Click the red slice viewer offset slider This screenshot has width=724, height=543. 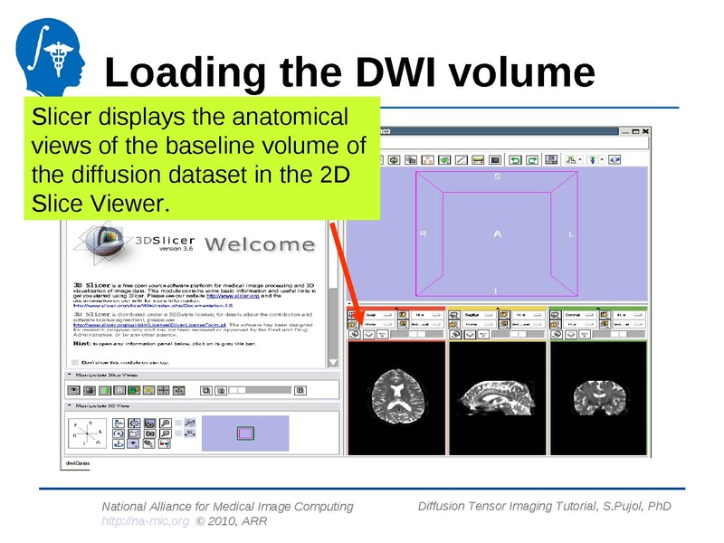[x=417, y=334]
